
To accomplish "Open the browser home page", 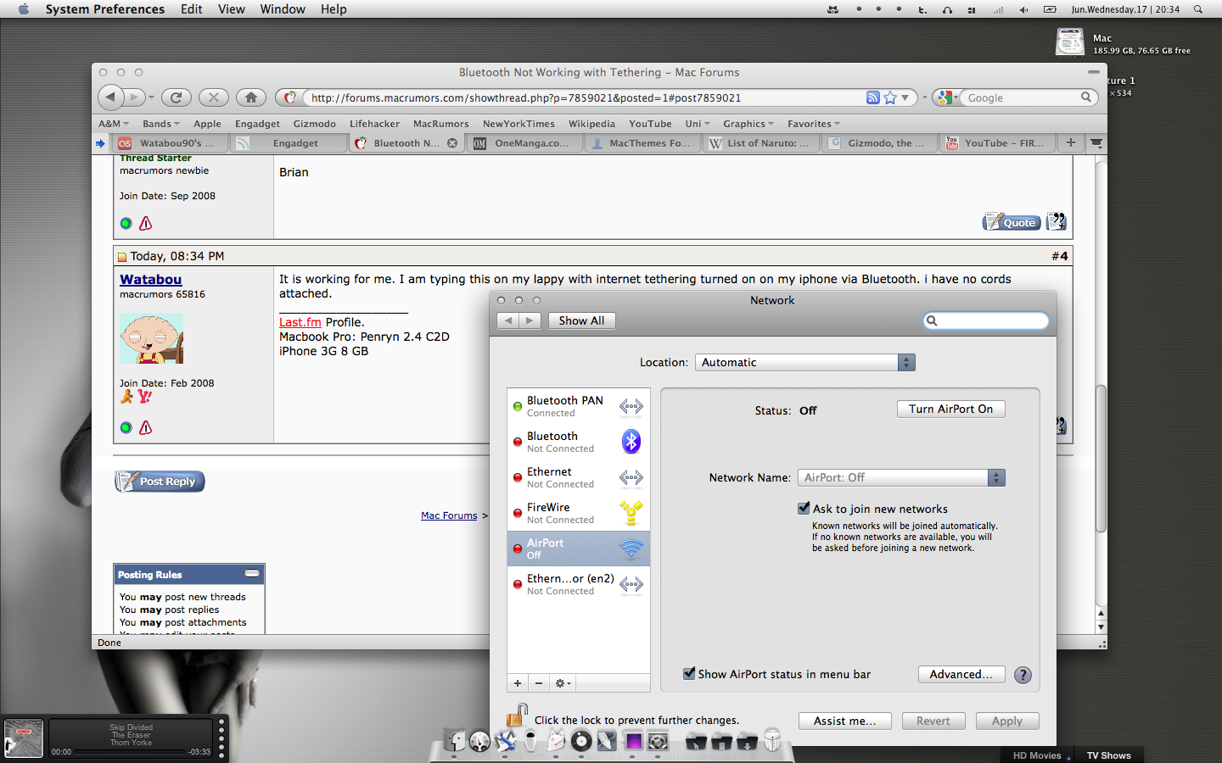I will click(x=251, y=97).
